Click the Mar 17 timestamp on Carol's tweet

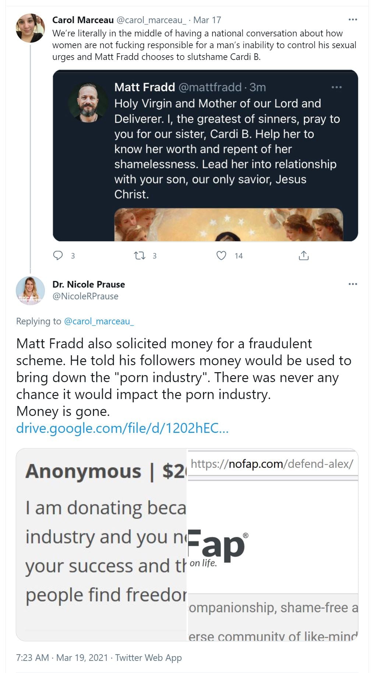(x=207, y=20)
